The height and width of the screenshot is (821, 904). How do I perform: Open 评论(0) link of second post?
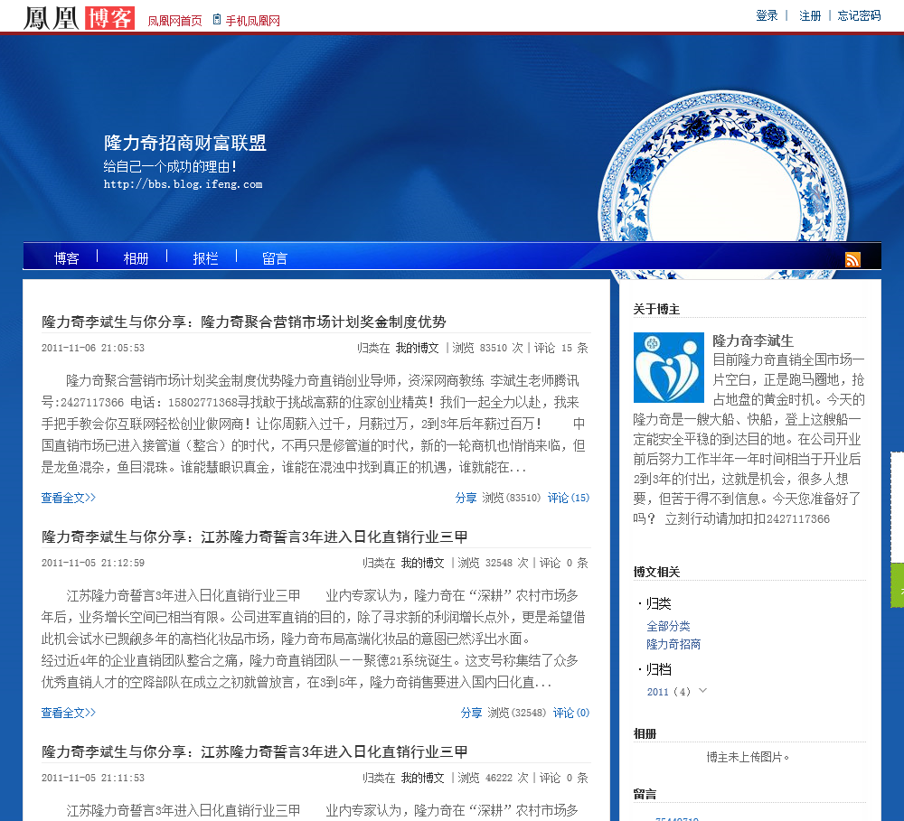click(x=571, y=712)
